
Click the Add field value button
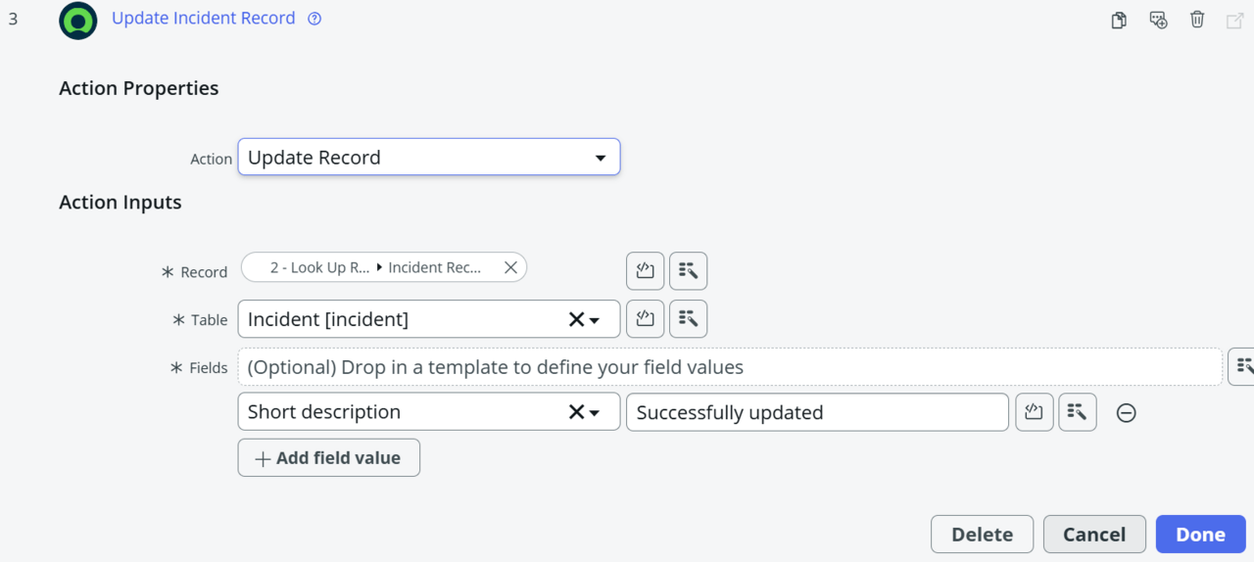point(328,457)
